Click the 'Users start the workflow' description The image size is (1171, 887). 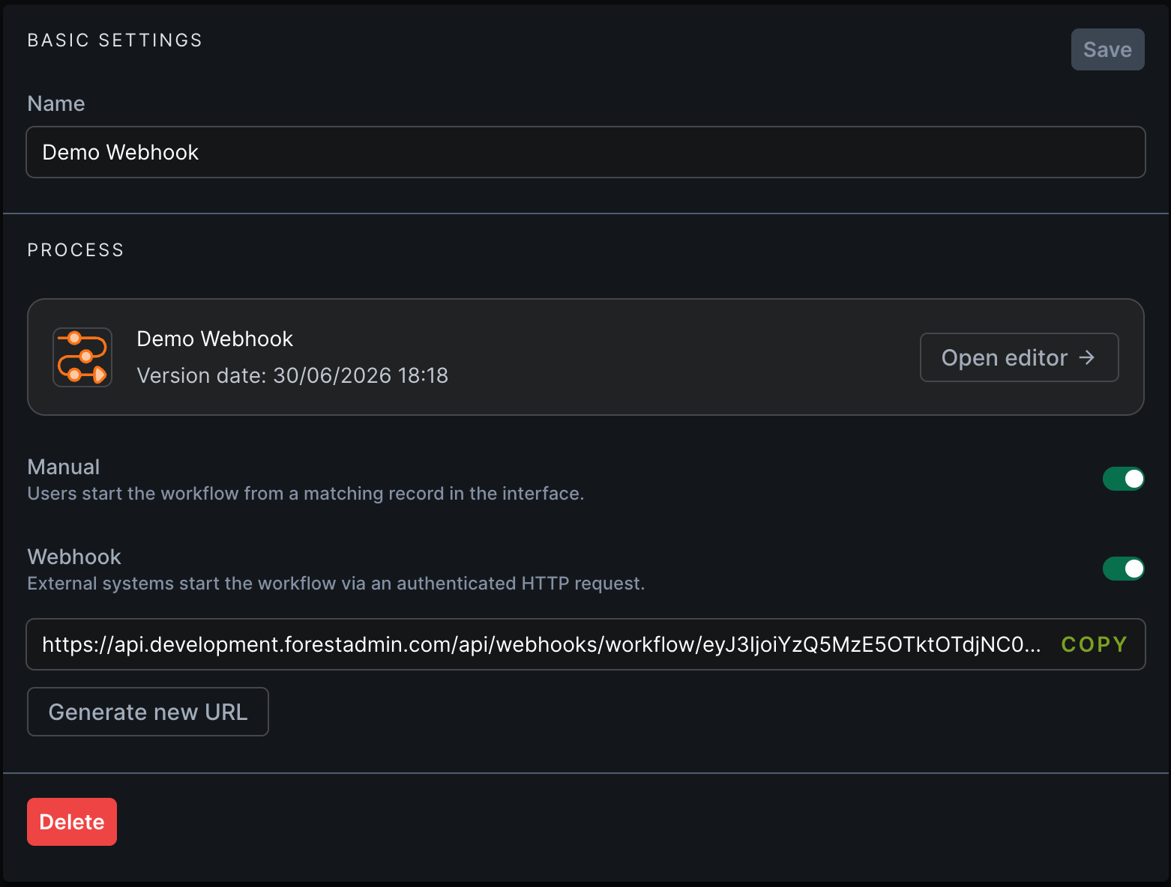pos(306,494)
